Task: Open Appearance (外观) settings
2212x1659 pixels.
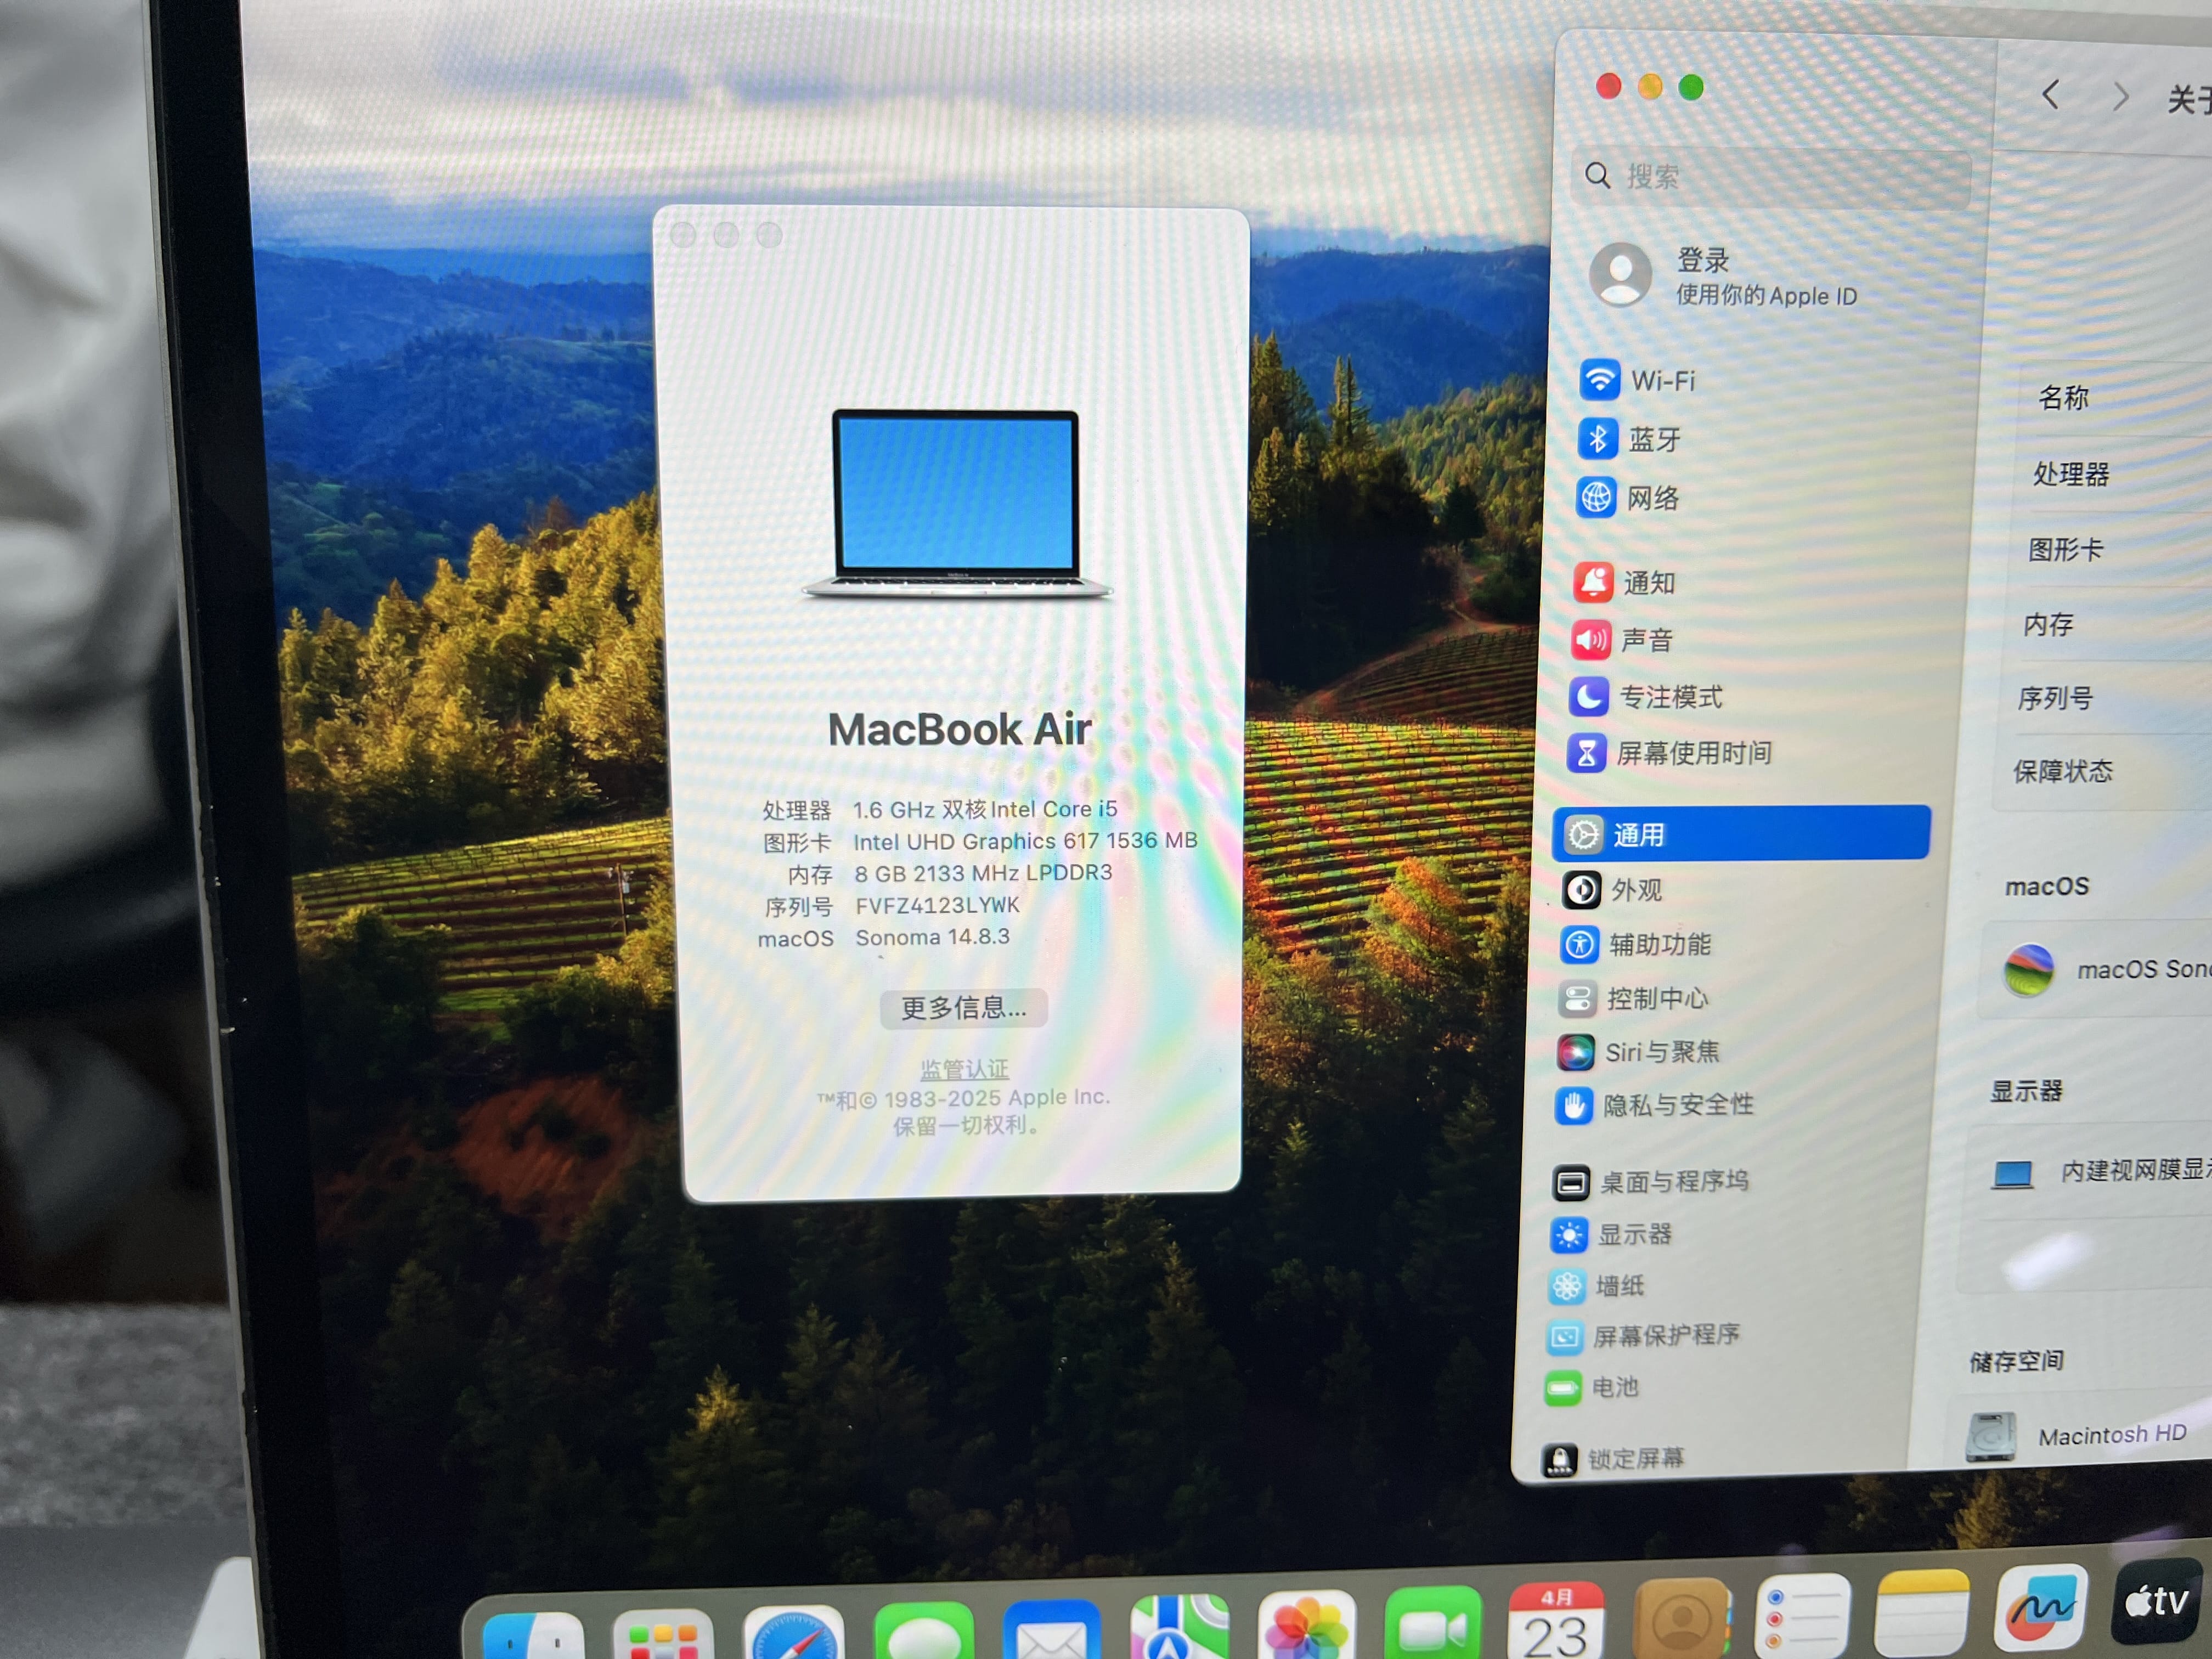Action: point(1611,889)
